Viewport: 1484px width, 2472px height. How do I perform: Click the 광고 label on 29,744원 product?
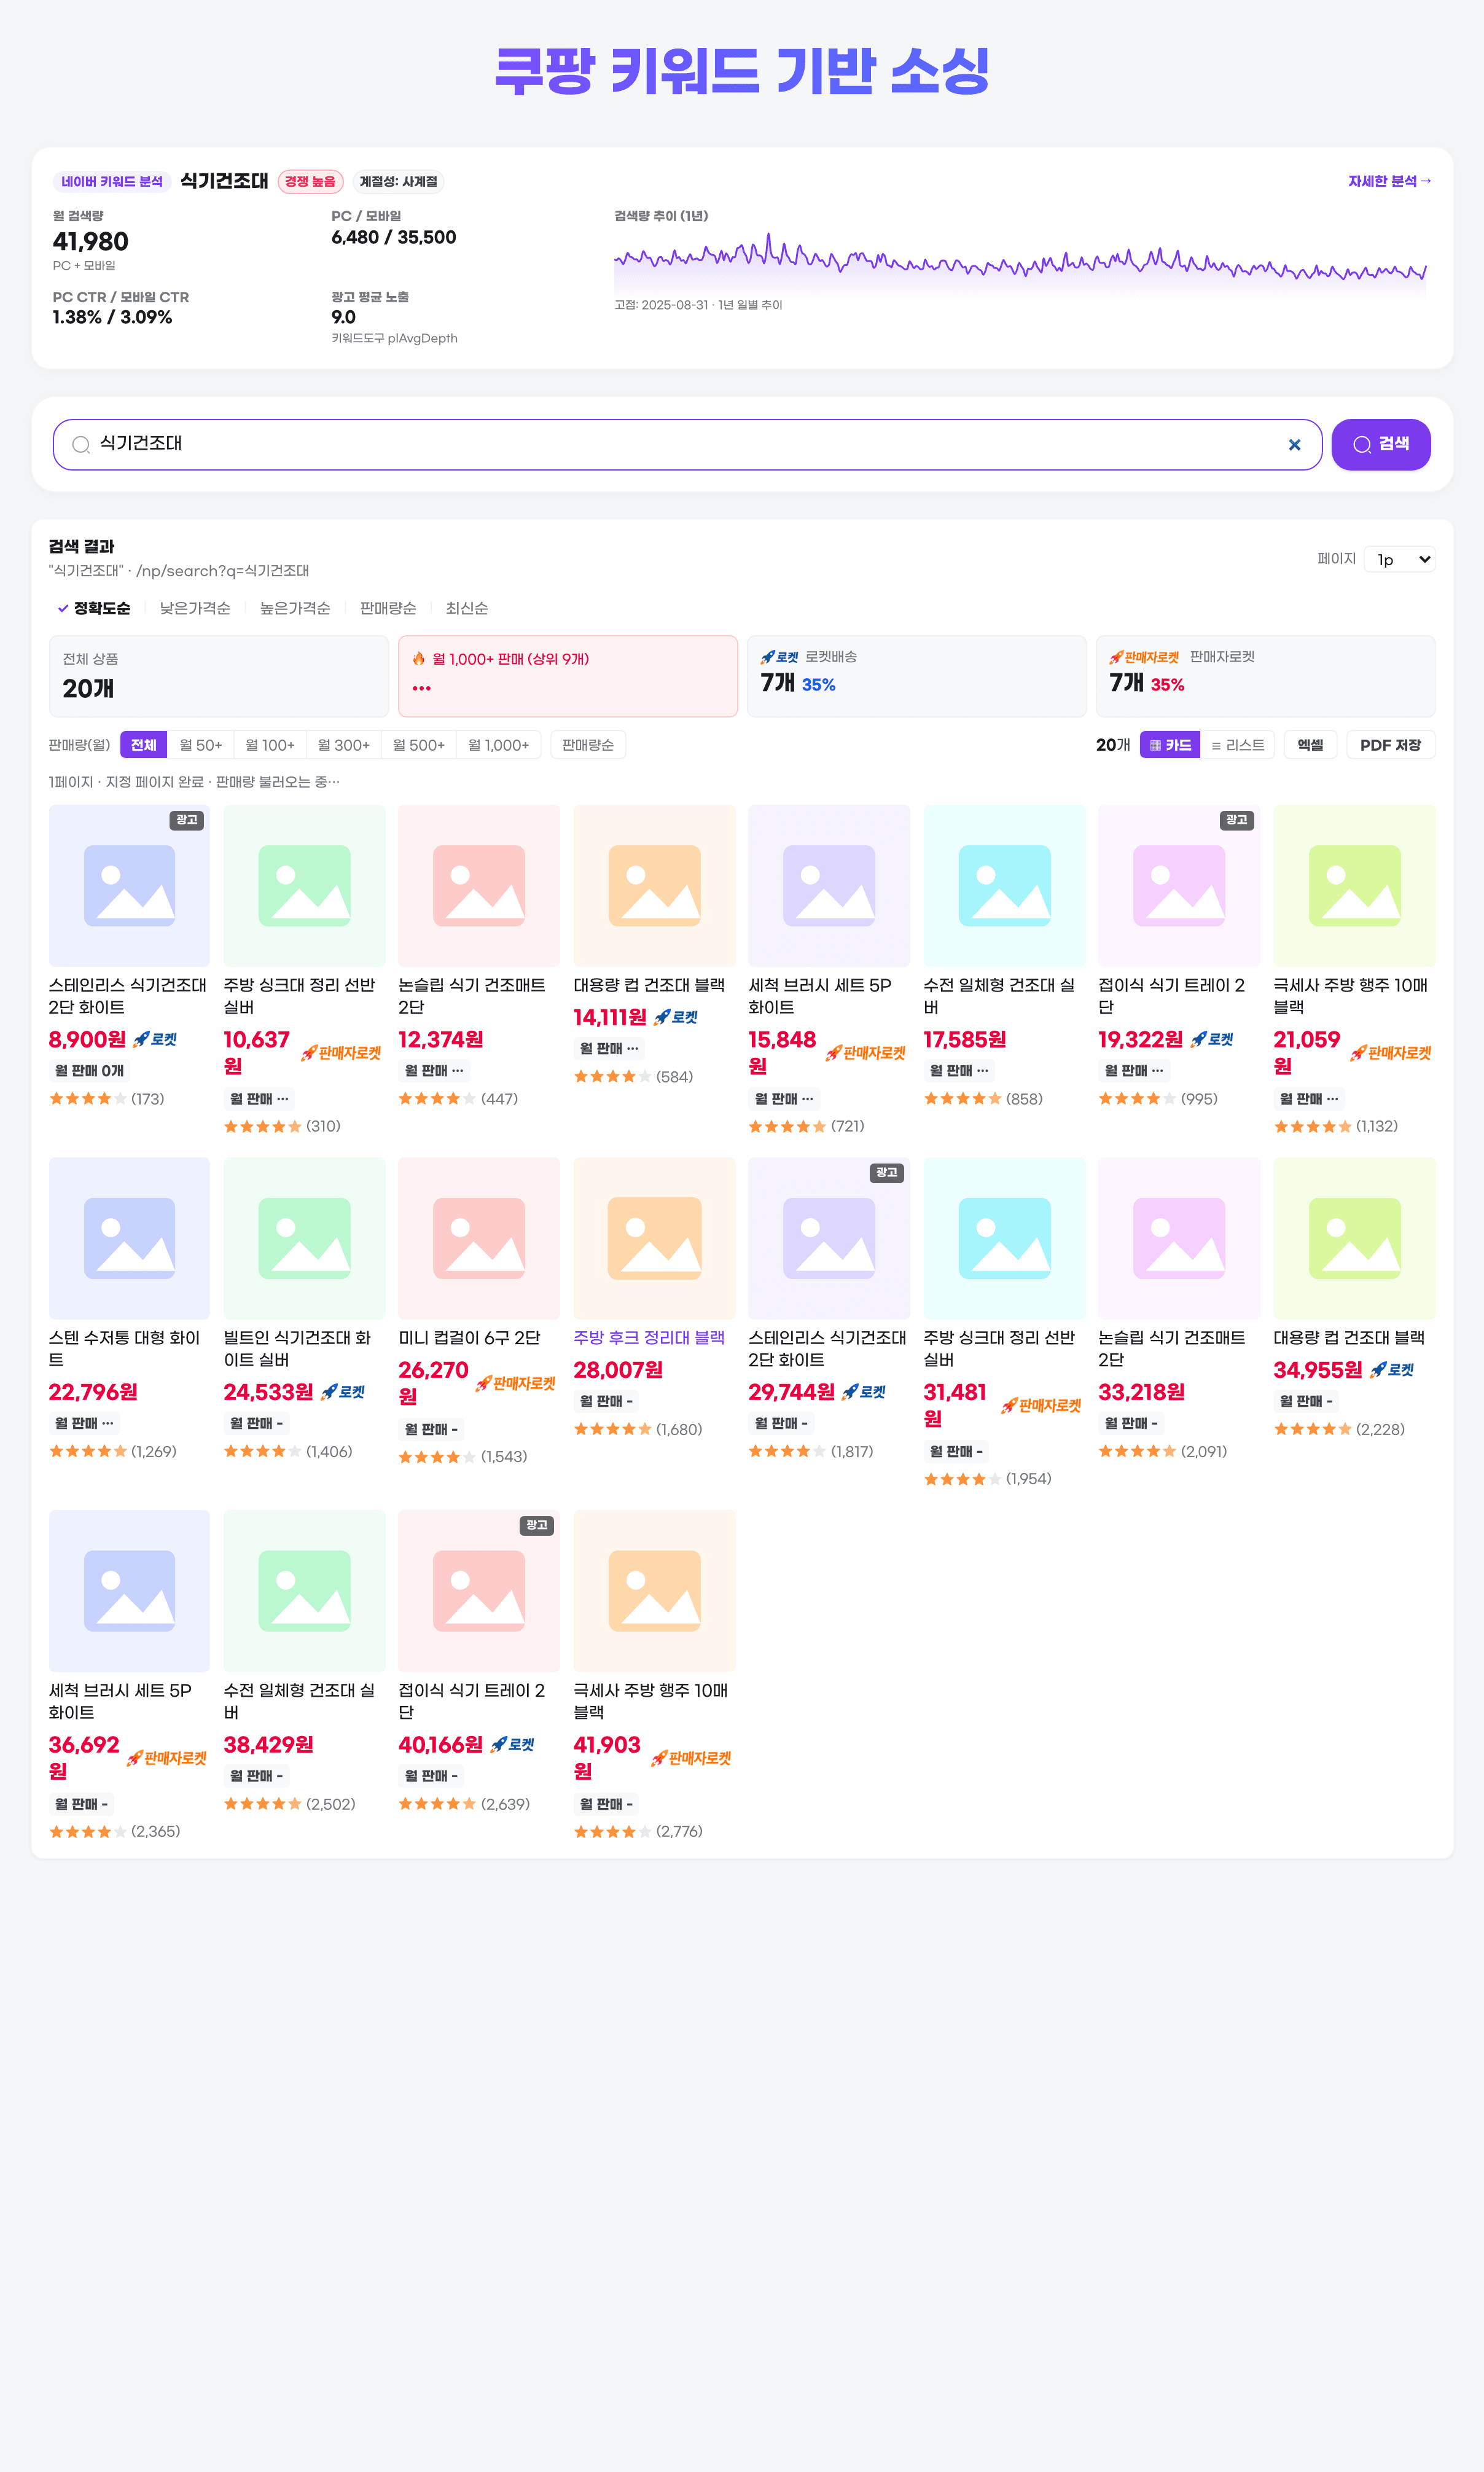pyautogui.click(x=887, y=1172)
